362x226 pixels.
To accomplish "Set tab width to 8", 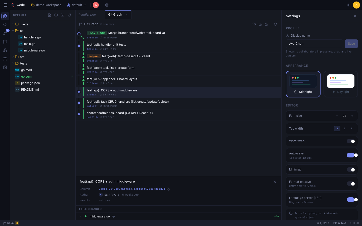I will click(351, 129).
